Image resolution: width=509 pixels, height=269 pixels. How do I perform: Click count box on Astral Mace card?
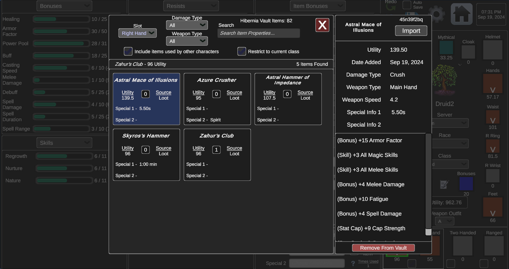145,94
